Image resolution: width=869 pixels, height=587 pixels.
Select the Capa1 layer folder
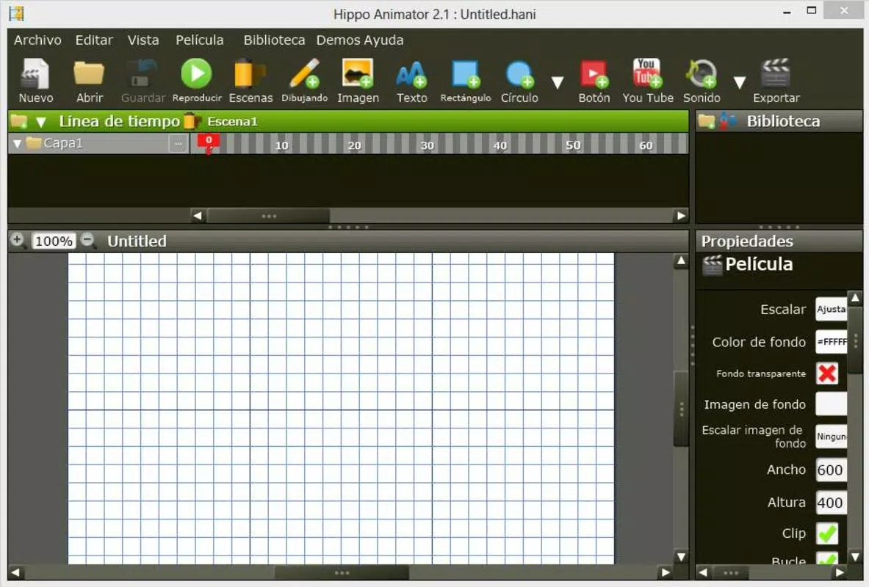pyautogui.click(x=34, y=143)
